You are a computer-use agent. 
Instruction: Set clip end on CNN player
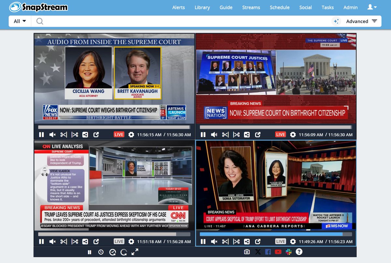pyautogui.click(x=75, y=242)
